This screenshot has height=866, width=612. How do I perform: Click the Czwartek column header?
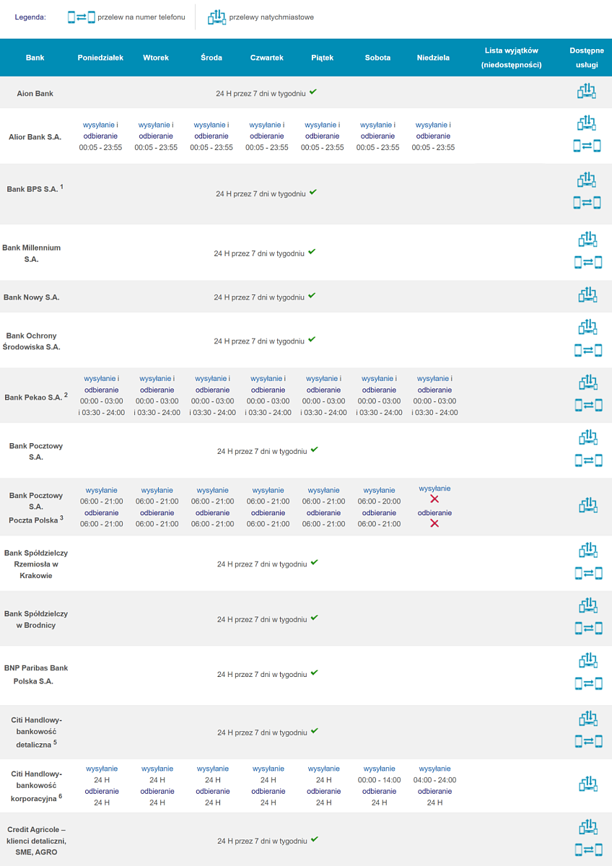point(267,58)
